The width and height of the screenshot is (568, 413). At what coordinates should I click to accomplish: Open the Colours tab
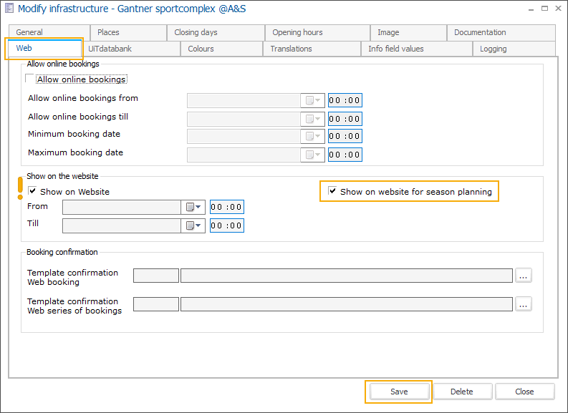coord(222,49)
